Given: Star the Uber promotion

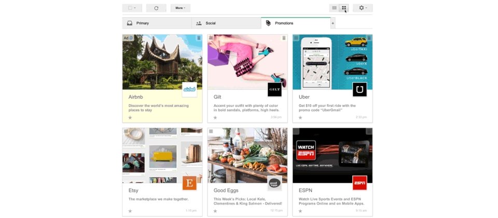Looking at the screenshot, I should [x=300, y=118].
